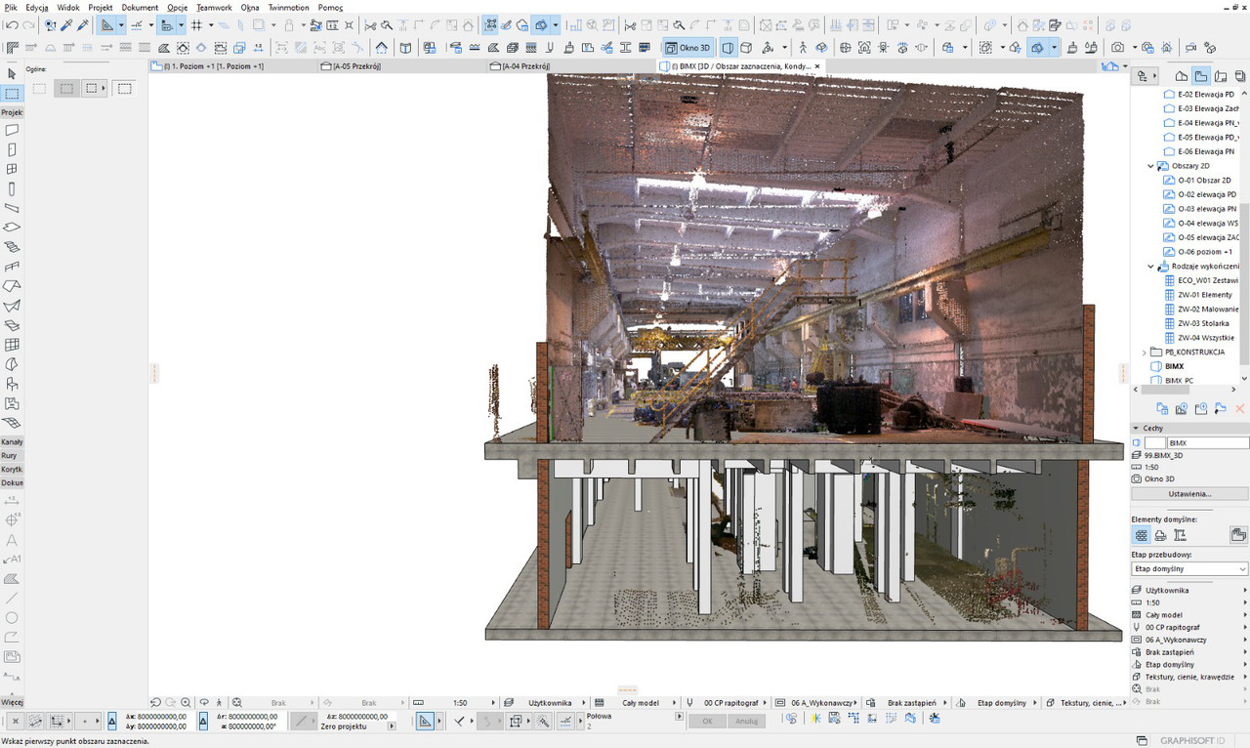Open the Pomoc menu
The image size is (1250, 748).
pos(330,7)
